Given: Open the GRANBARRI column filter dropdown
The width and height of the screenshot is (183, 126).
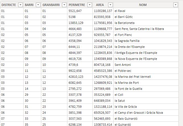Looking at the screenshot, I should point(64,5).
